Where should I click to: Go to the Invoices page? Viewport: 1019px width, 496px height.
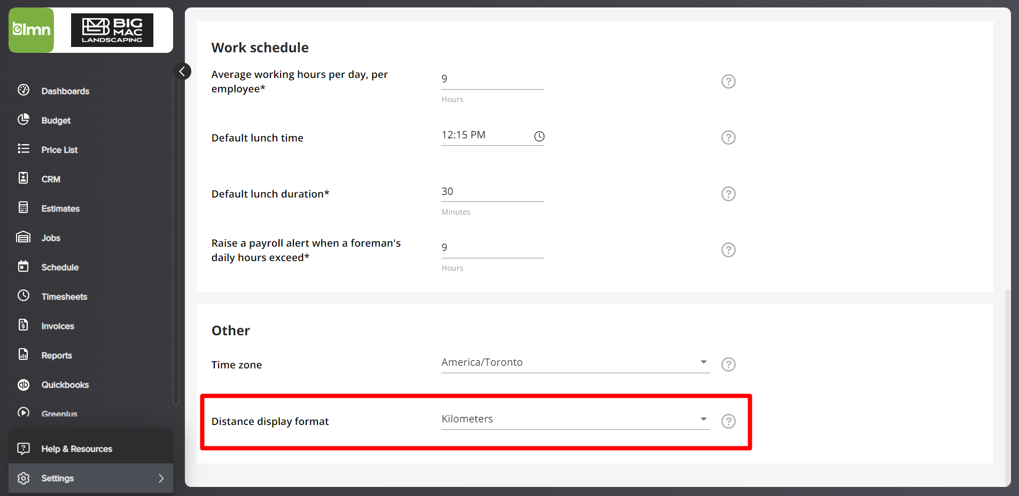click(58, 326)
